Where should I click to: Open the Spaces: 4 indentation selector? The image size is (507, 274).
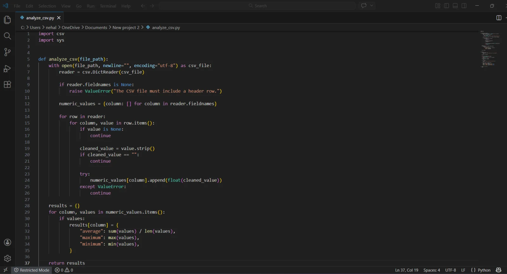coord(432,270)
